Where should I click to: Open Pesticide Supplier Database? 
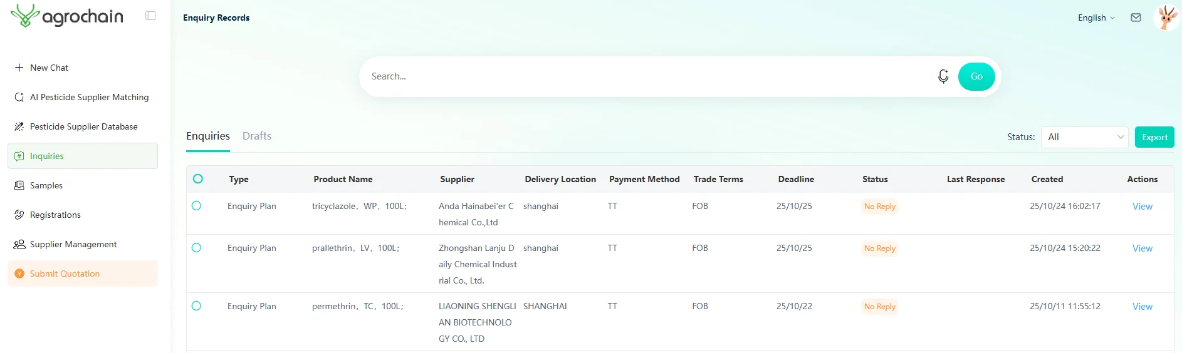(x=83, y=126)
